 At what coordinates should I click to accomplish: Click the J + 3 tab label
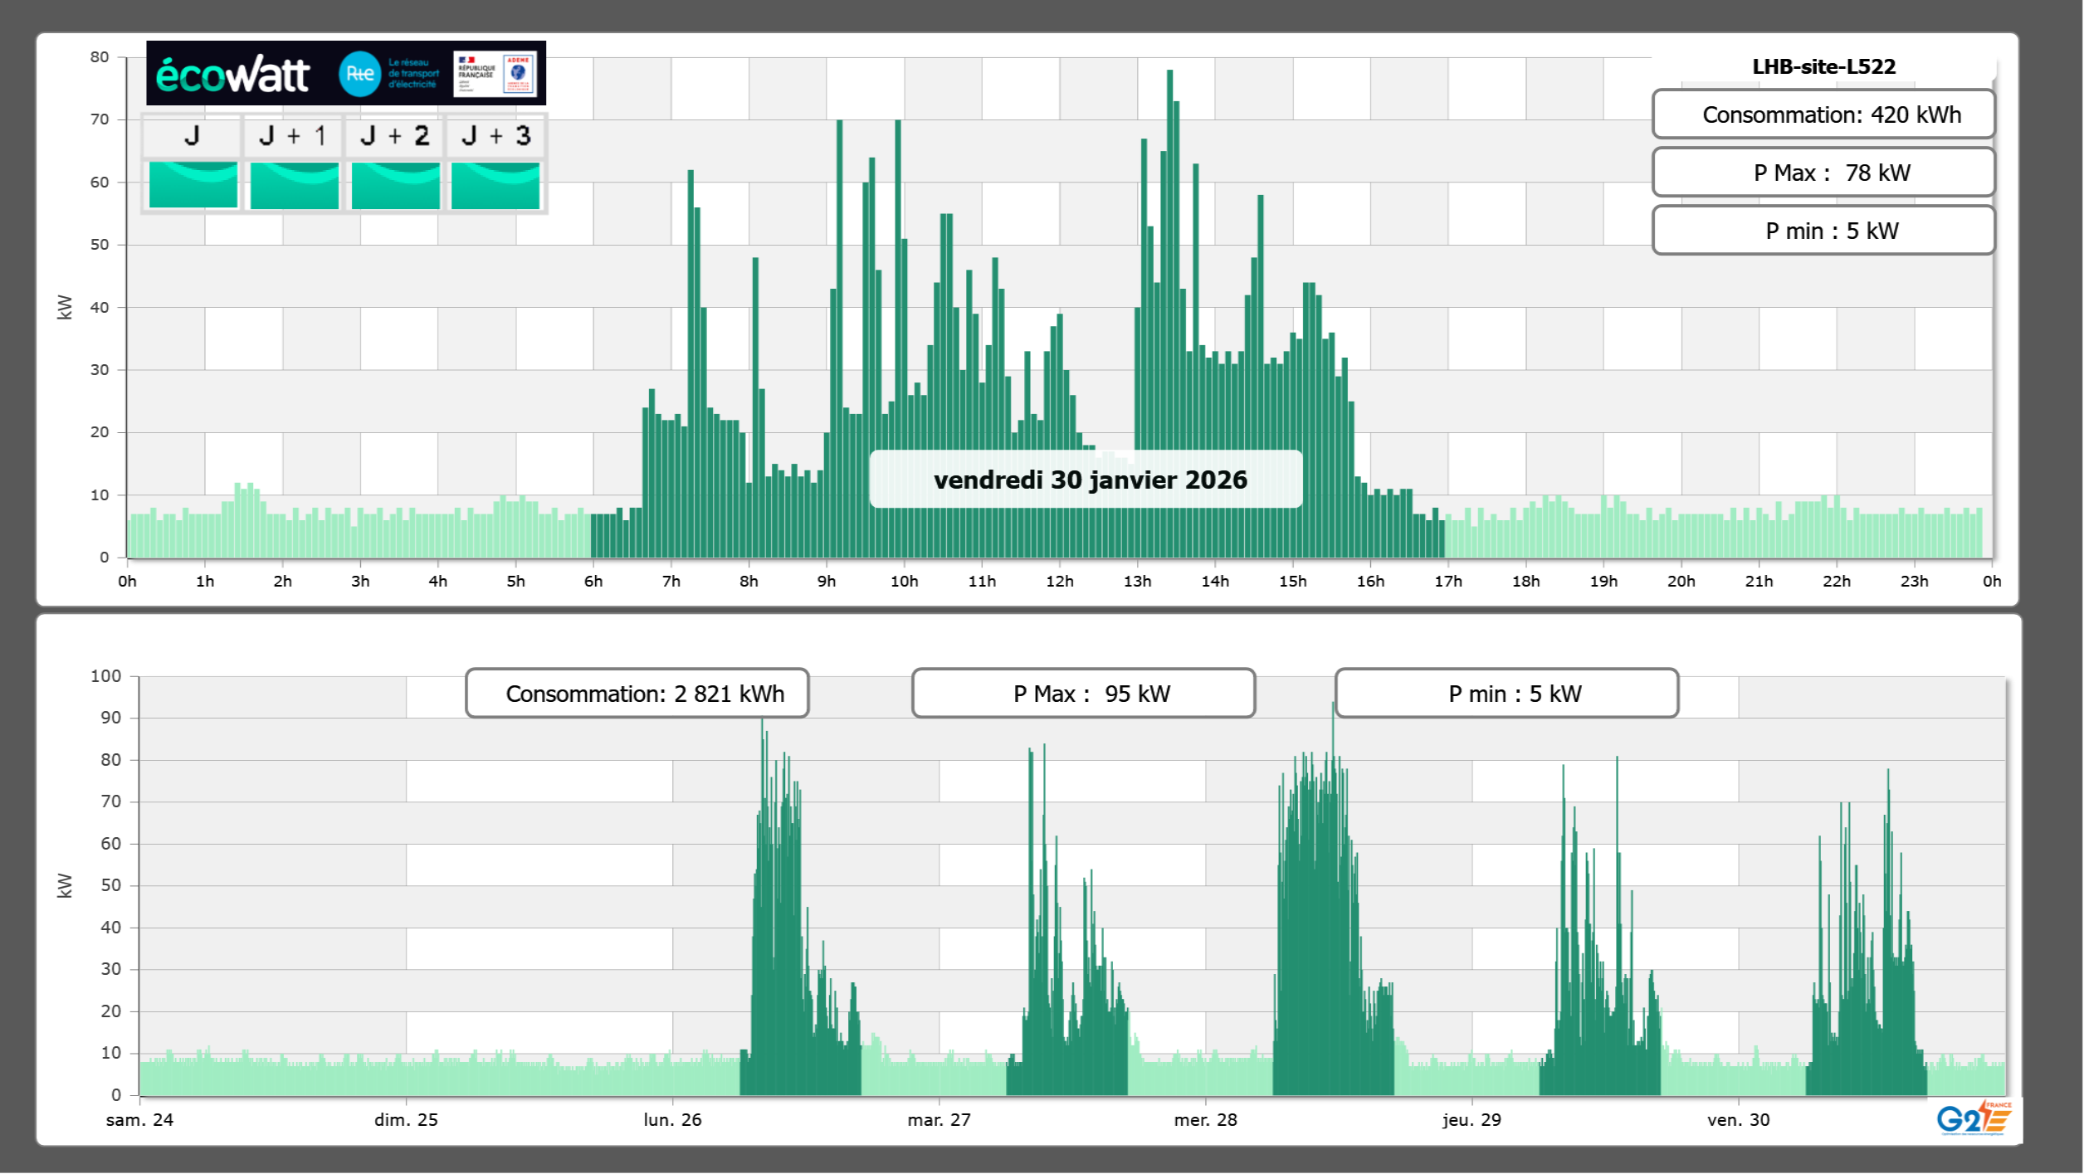(x=495, y=136)
